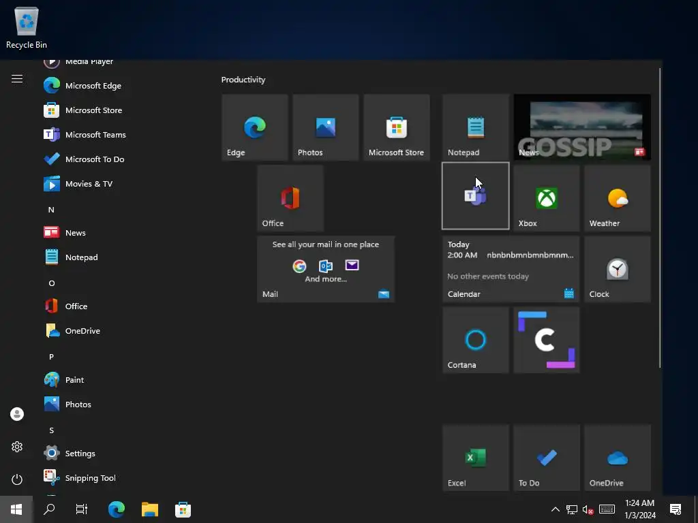
Task: Click the letter P section header
Action: [x=51, y=357]
